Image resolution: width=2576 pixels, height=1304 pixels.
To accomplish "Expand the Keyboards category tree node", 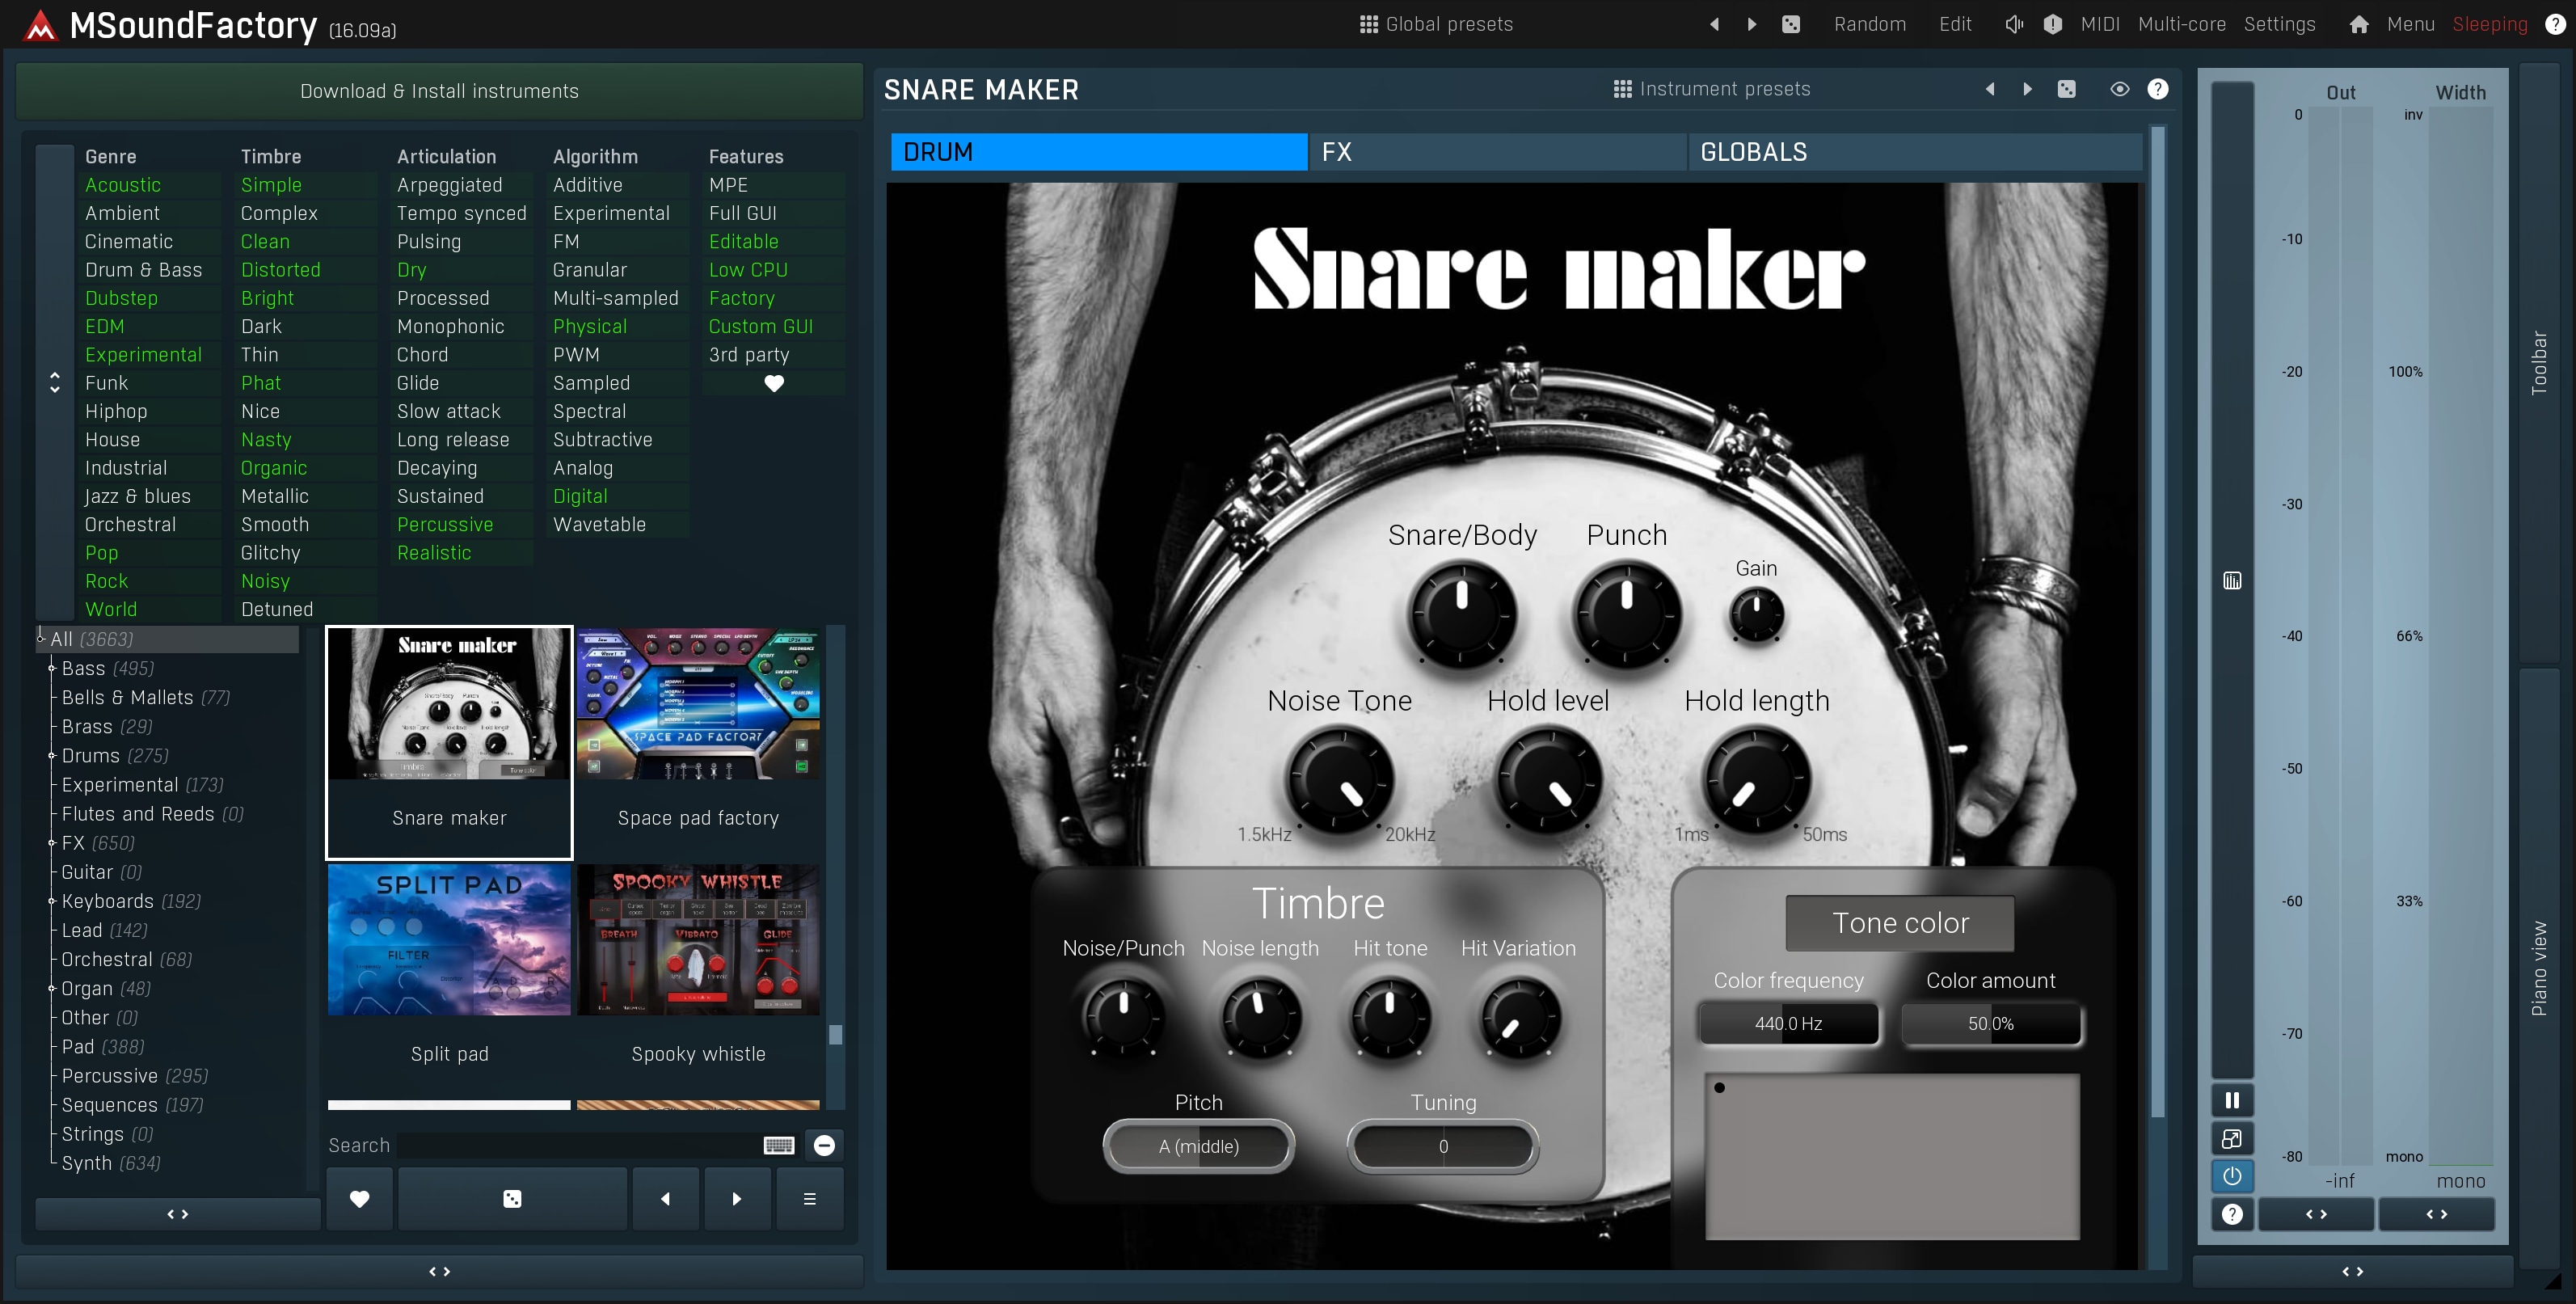I will [x=52, y=901].
